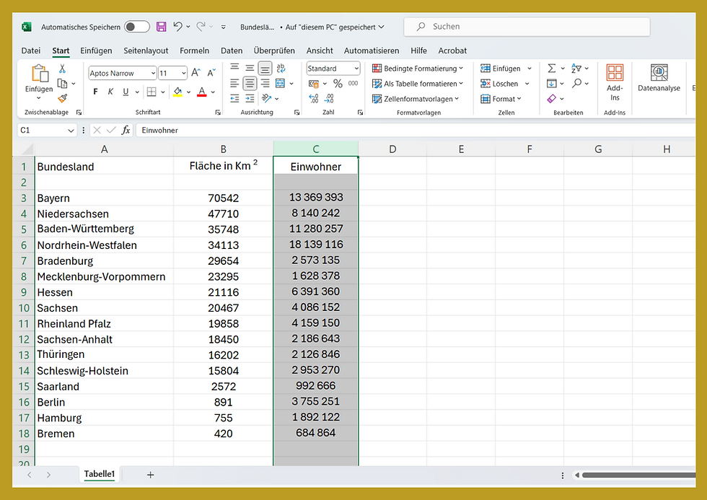Click the wrap text icon
The height and width of the screenshot is (500, 707).
tap(281, 68)
